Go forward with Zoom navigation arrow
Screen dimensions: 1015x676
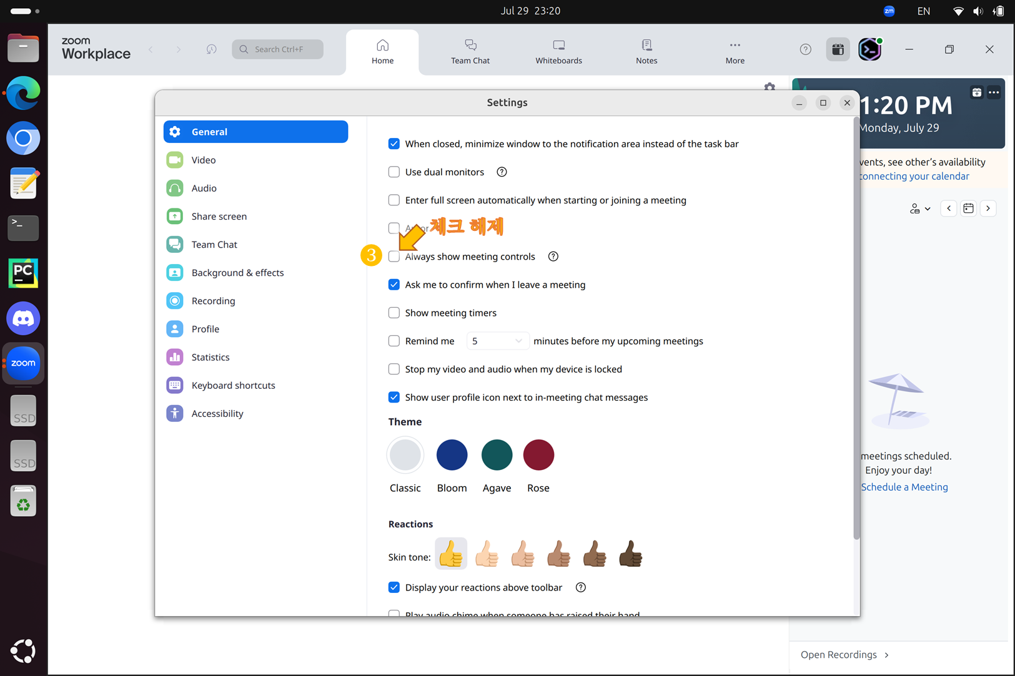(x=179, y=49)
